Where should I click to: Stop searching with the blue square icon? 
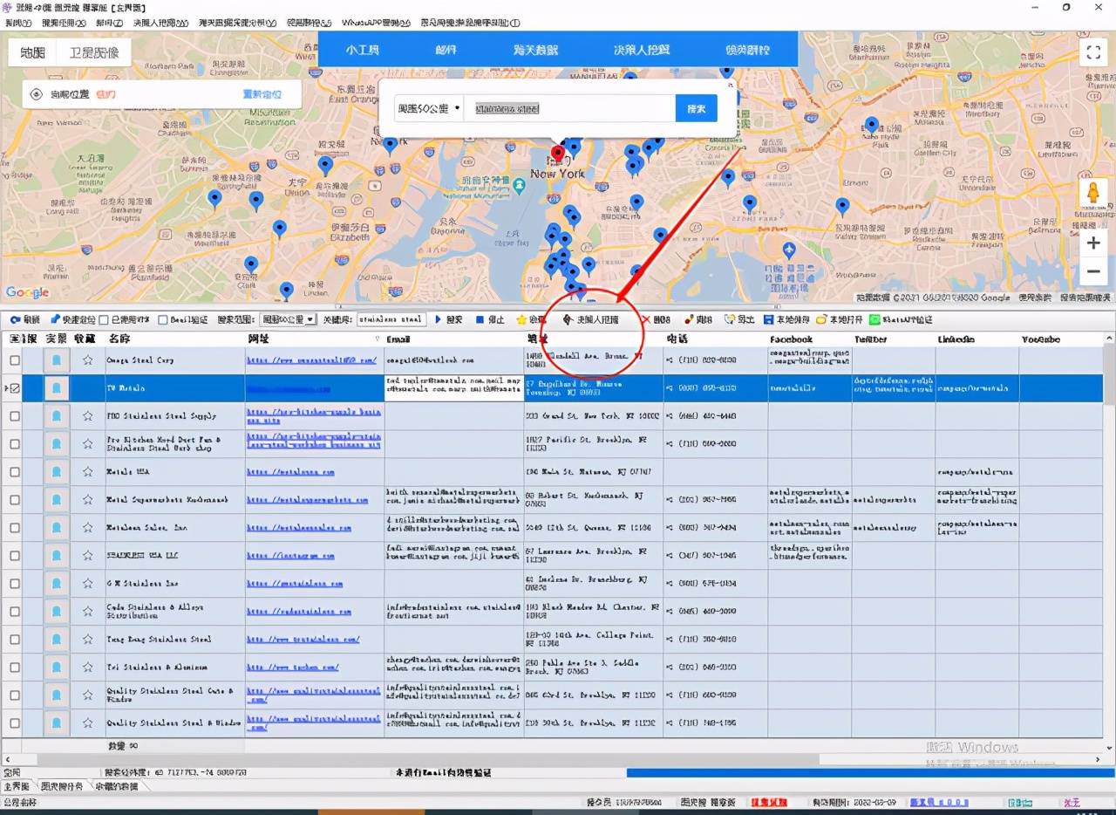pyautogui.click(x=480, y=320)
